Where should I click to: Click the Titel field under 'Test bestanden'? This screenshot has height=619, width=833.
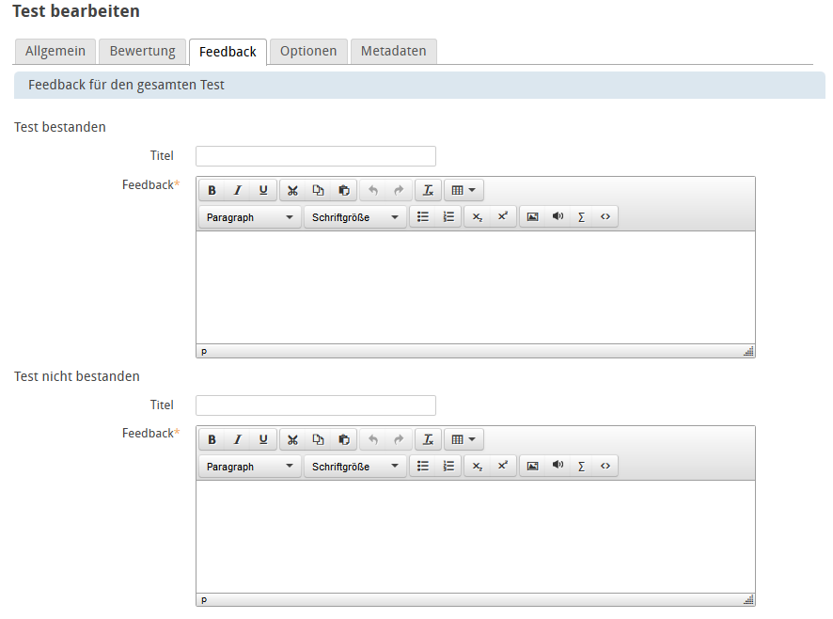[315, 156]
